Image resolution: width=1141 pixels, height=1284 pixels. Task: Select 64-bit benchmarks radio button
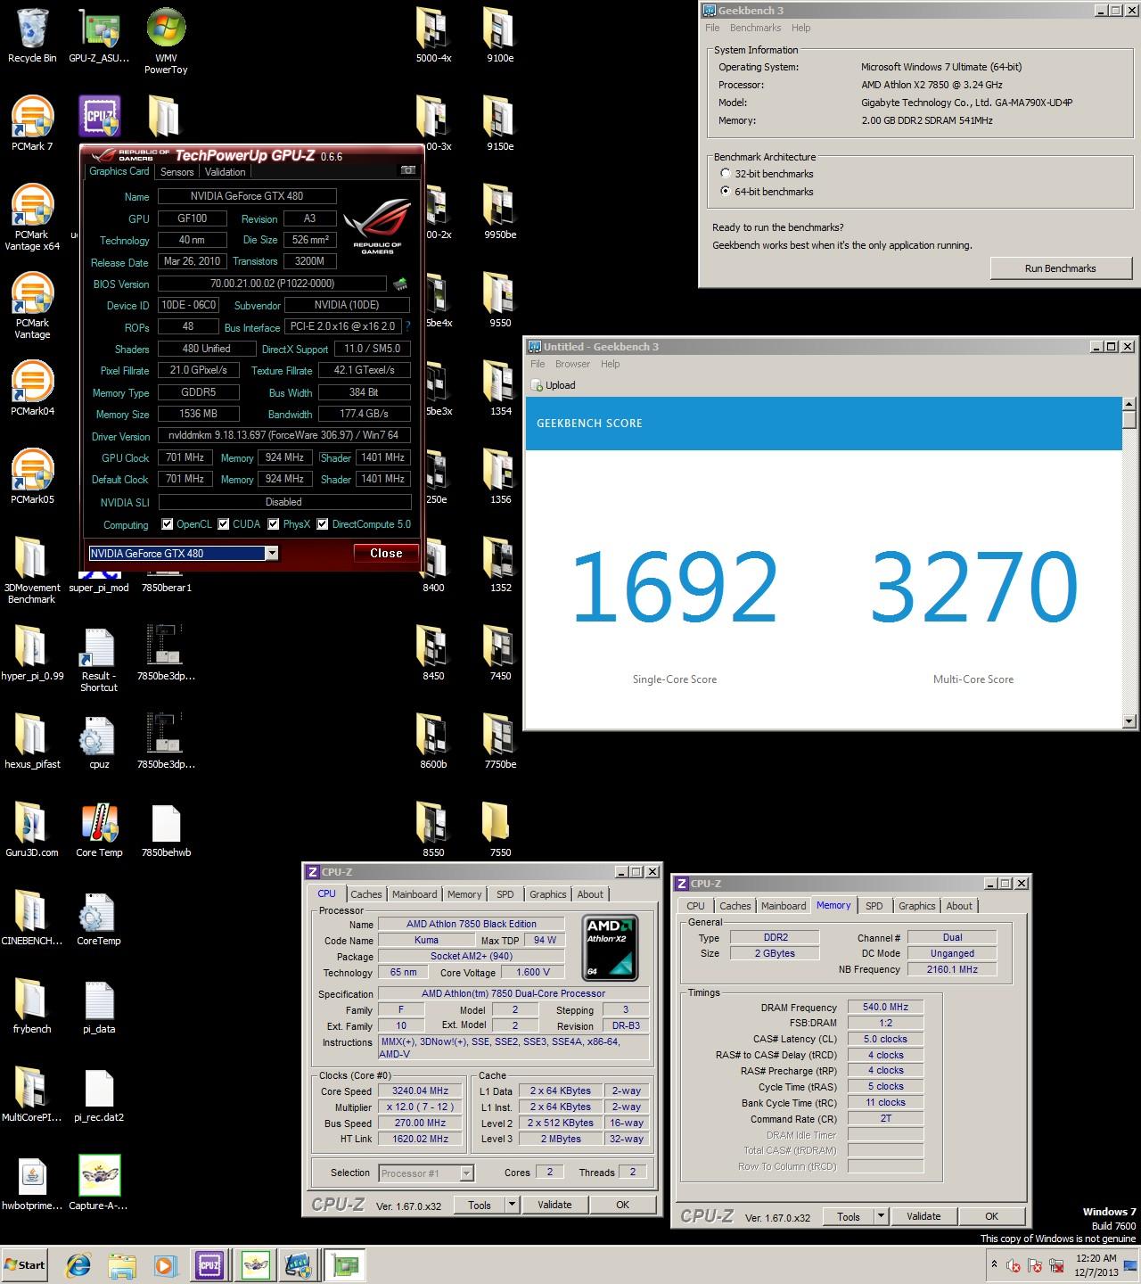(x=726, y=192)
